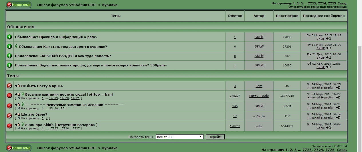
Task: Click red topic icon beside "Непутевые заметки" row
Action: point(9,106)
